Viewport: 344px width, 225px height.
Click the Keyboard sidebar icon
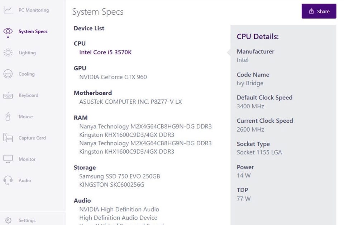pos(8,96)
